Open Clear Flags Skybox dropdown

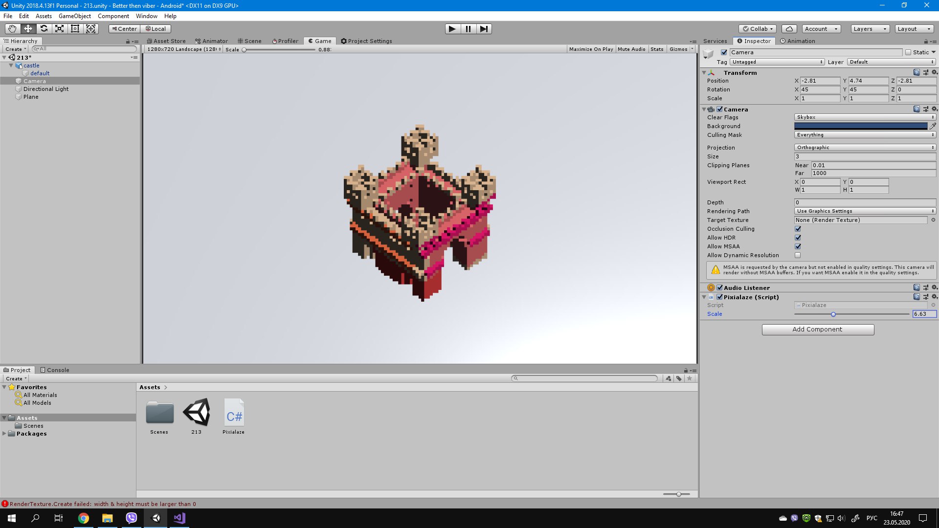pyautogui.click(x=865, y=117)
